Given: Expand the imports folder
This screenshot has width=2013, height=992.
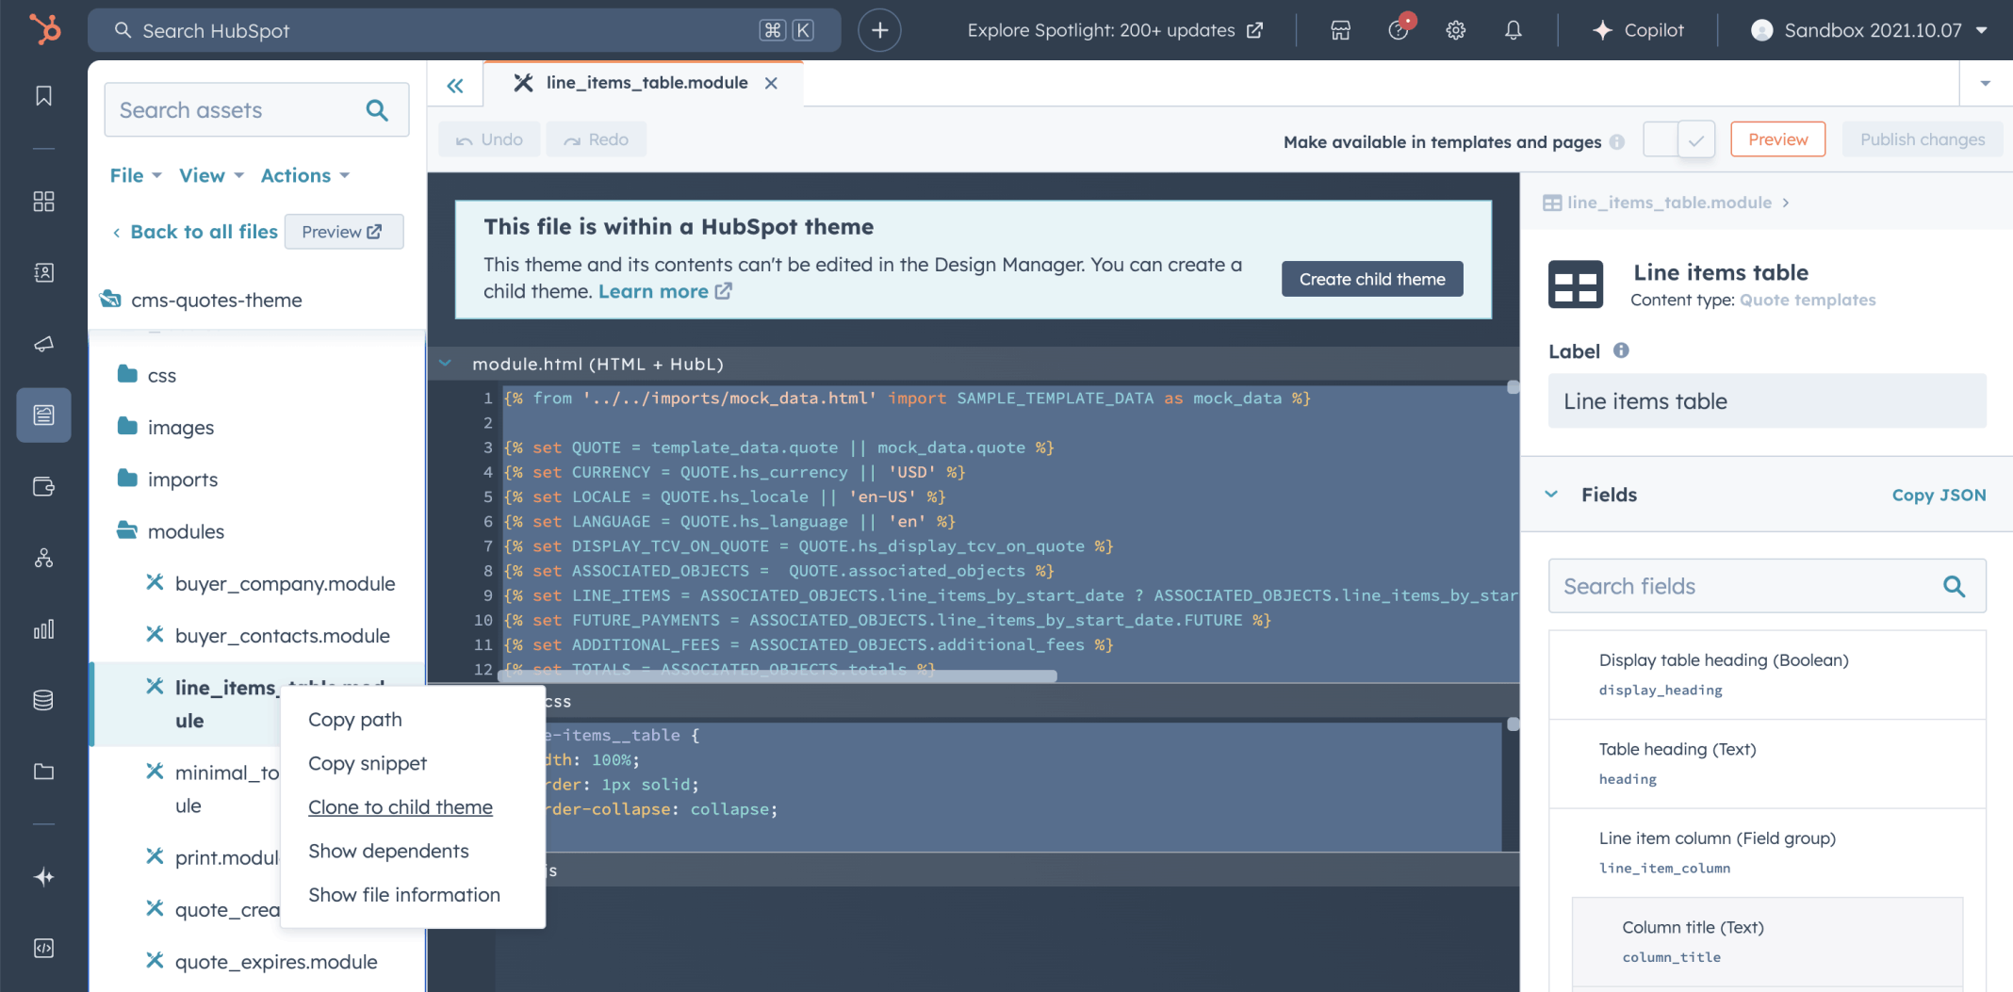Looking at the screenshot, I should [169, 479].
